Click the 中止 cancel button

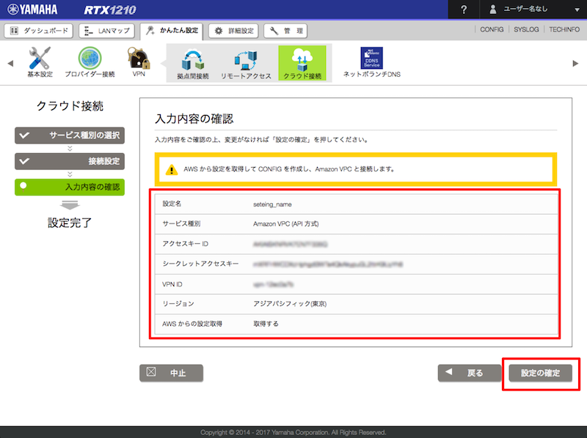(x=171, y=373)
